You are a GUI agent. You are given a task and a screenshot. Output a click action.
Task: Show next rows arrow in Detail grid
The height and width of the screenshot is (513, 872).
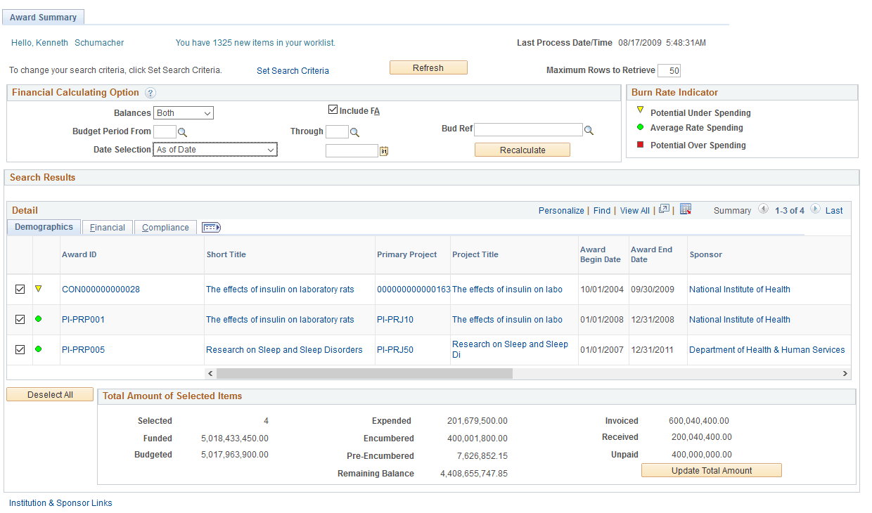point(815,209)
